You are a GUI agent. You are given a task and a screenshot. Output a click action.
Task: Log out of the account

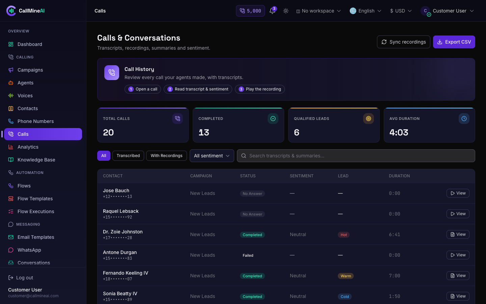[21, 278]
